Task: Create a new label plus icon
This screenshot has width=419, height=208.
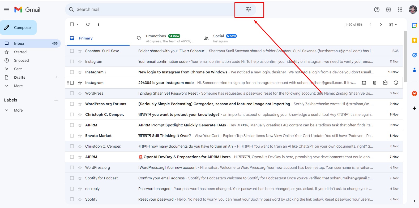Action: [56, 100]
